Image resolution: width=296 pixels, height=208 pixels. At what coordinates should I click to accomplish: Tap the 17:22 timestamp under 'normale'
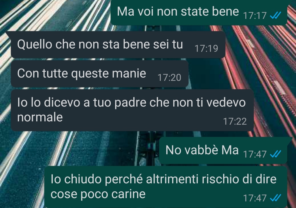[x=235, y=121]
